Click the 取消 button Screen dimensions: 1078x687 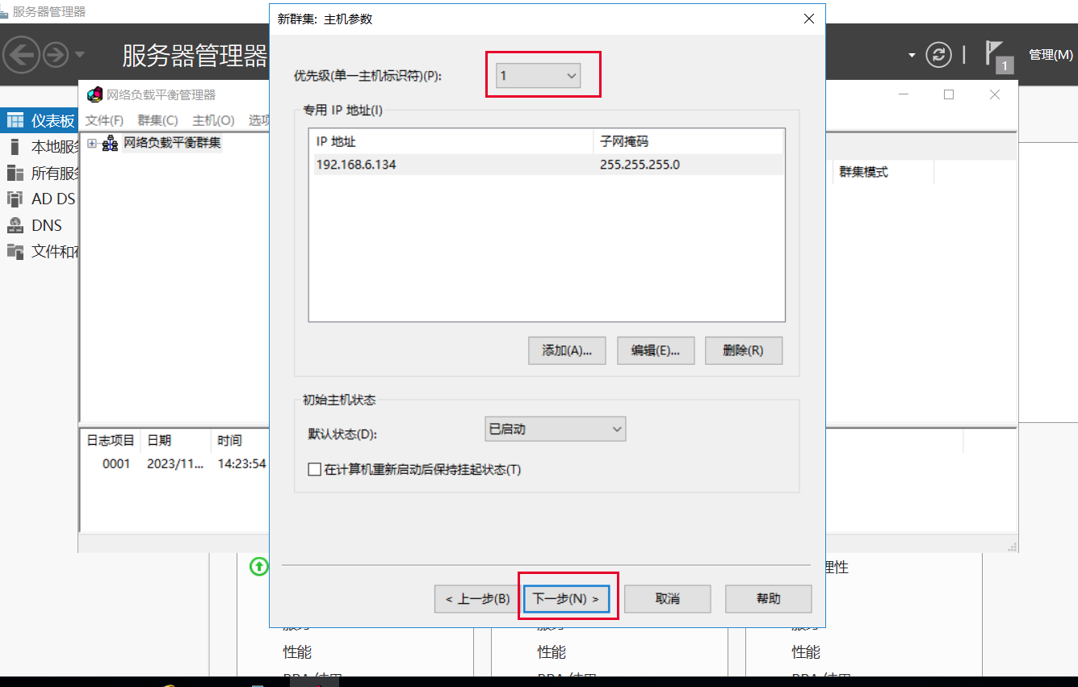667,599
